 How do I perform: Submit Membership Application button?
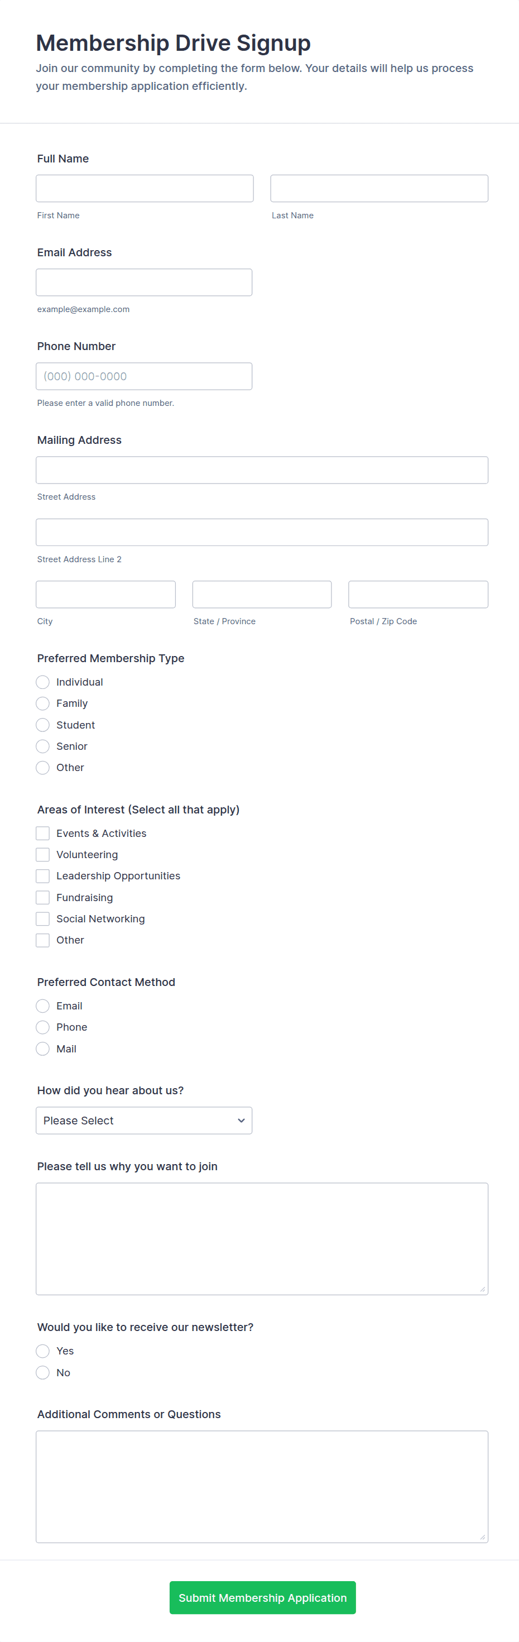(262, 1597)
